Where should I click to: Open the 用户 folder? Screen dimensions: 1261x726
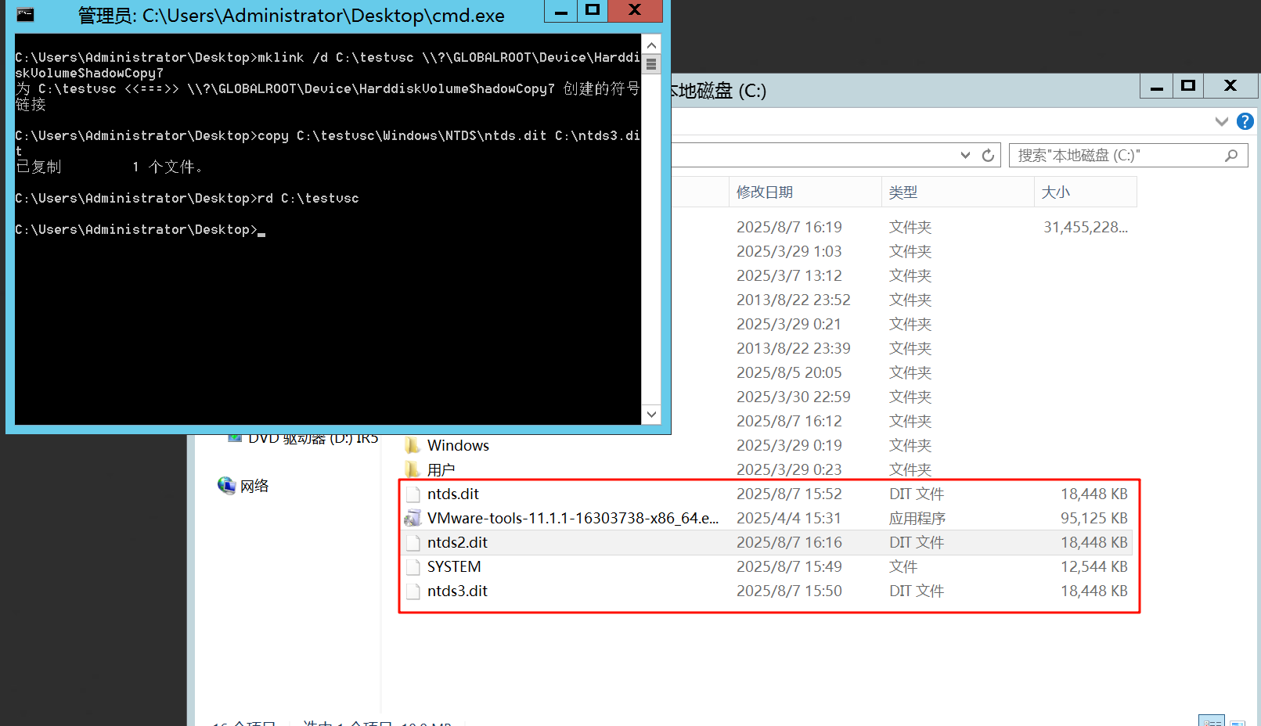tap(441, 470)
